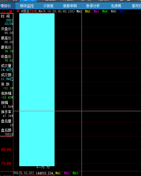Select the green MA4 legend label
The image size is (141, 176).
click(x=105, y=11)
